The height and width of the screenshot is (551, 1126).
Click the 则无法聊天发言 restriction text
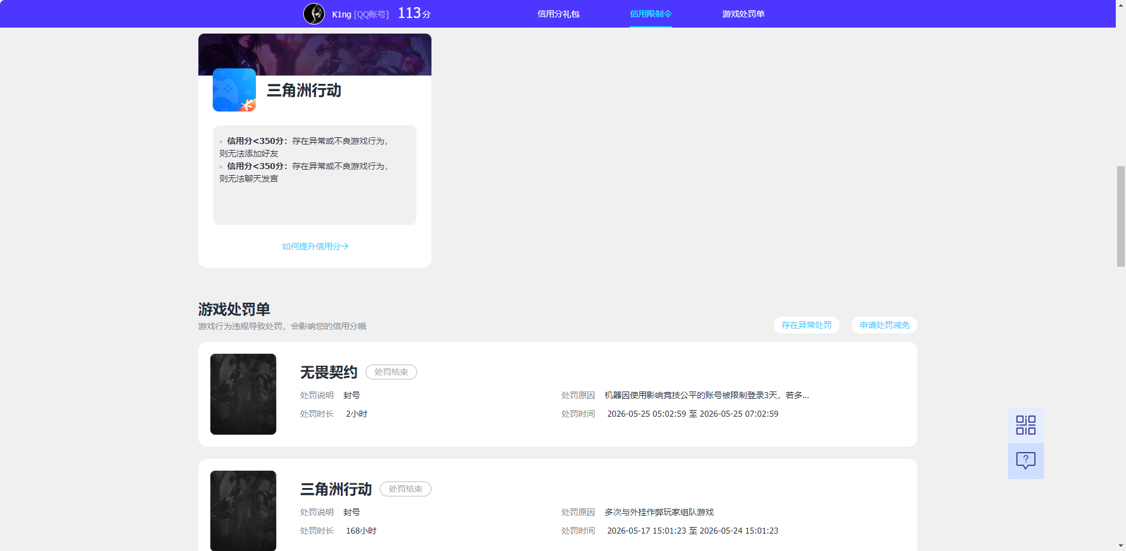pos(249,179)
